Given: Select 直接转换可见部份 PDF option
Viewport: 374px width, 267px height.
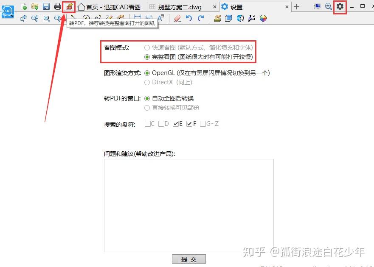Looking at the screenshot, I should 147,108.
